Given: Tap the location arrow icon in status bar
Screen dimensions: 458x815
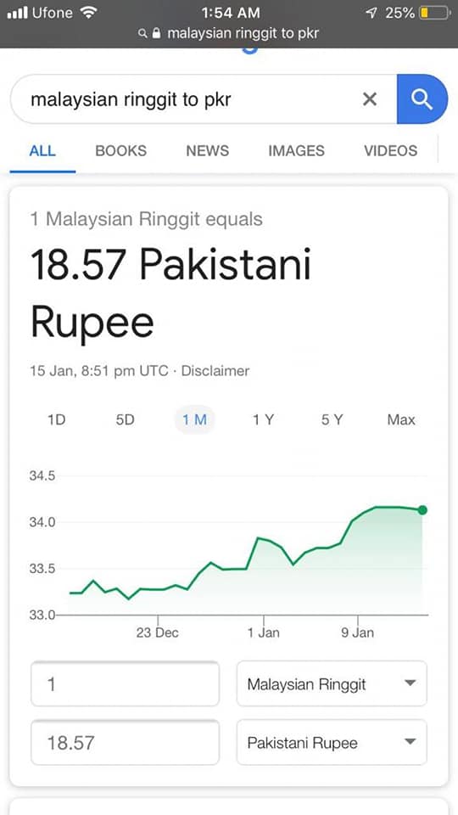Looking at the screenshot, I should 371,13.
